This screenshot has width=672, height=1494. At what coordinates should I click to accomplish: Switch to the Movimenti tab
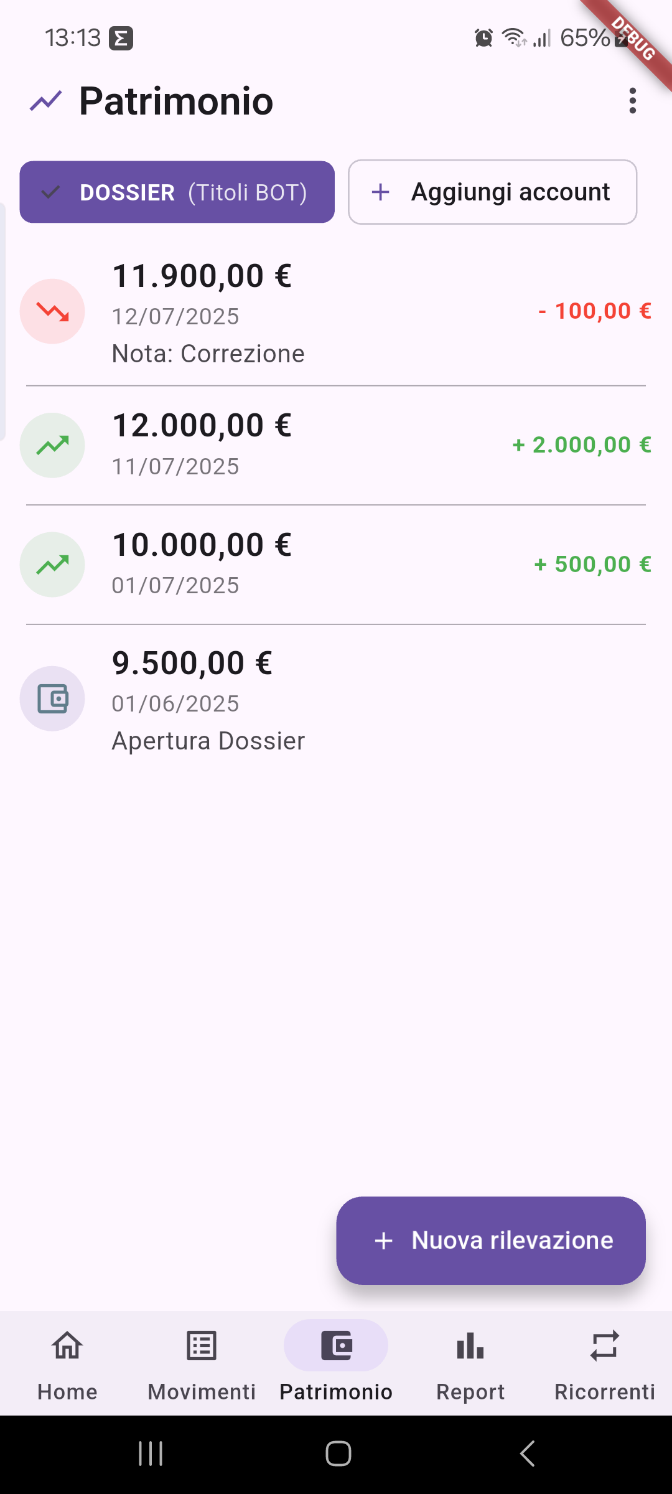click(202, 1365)
